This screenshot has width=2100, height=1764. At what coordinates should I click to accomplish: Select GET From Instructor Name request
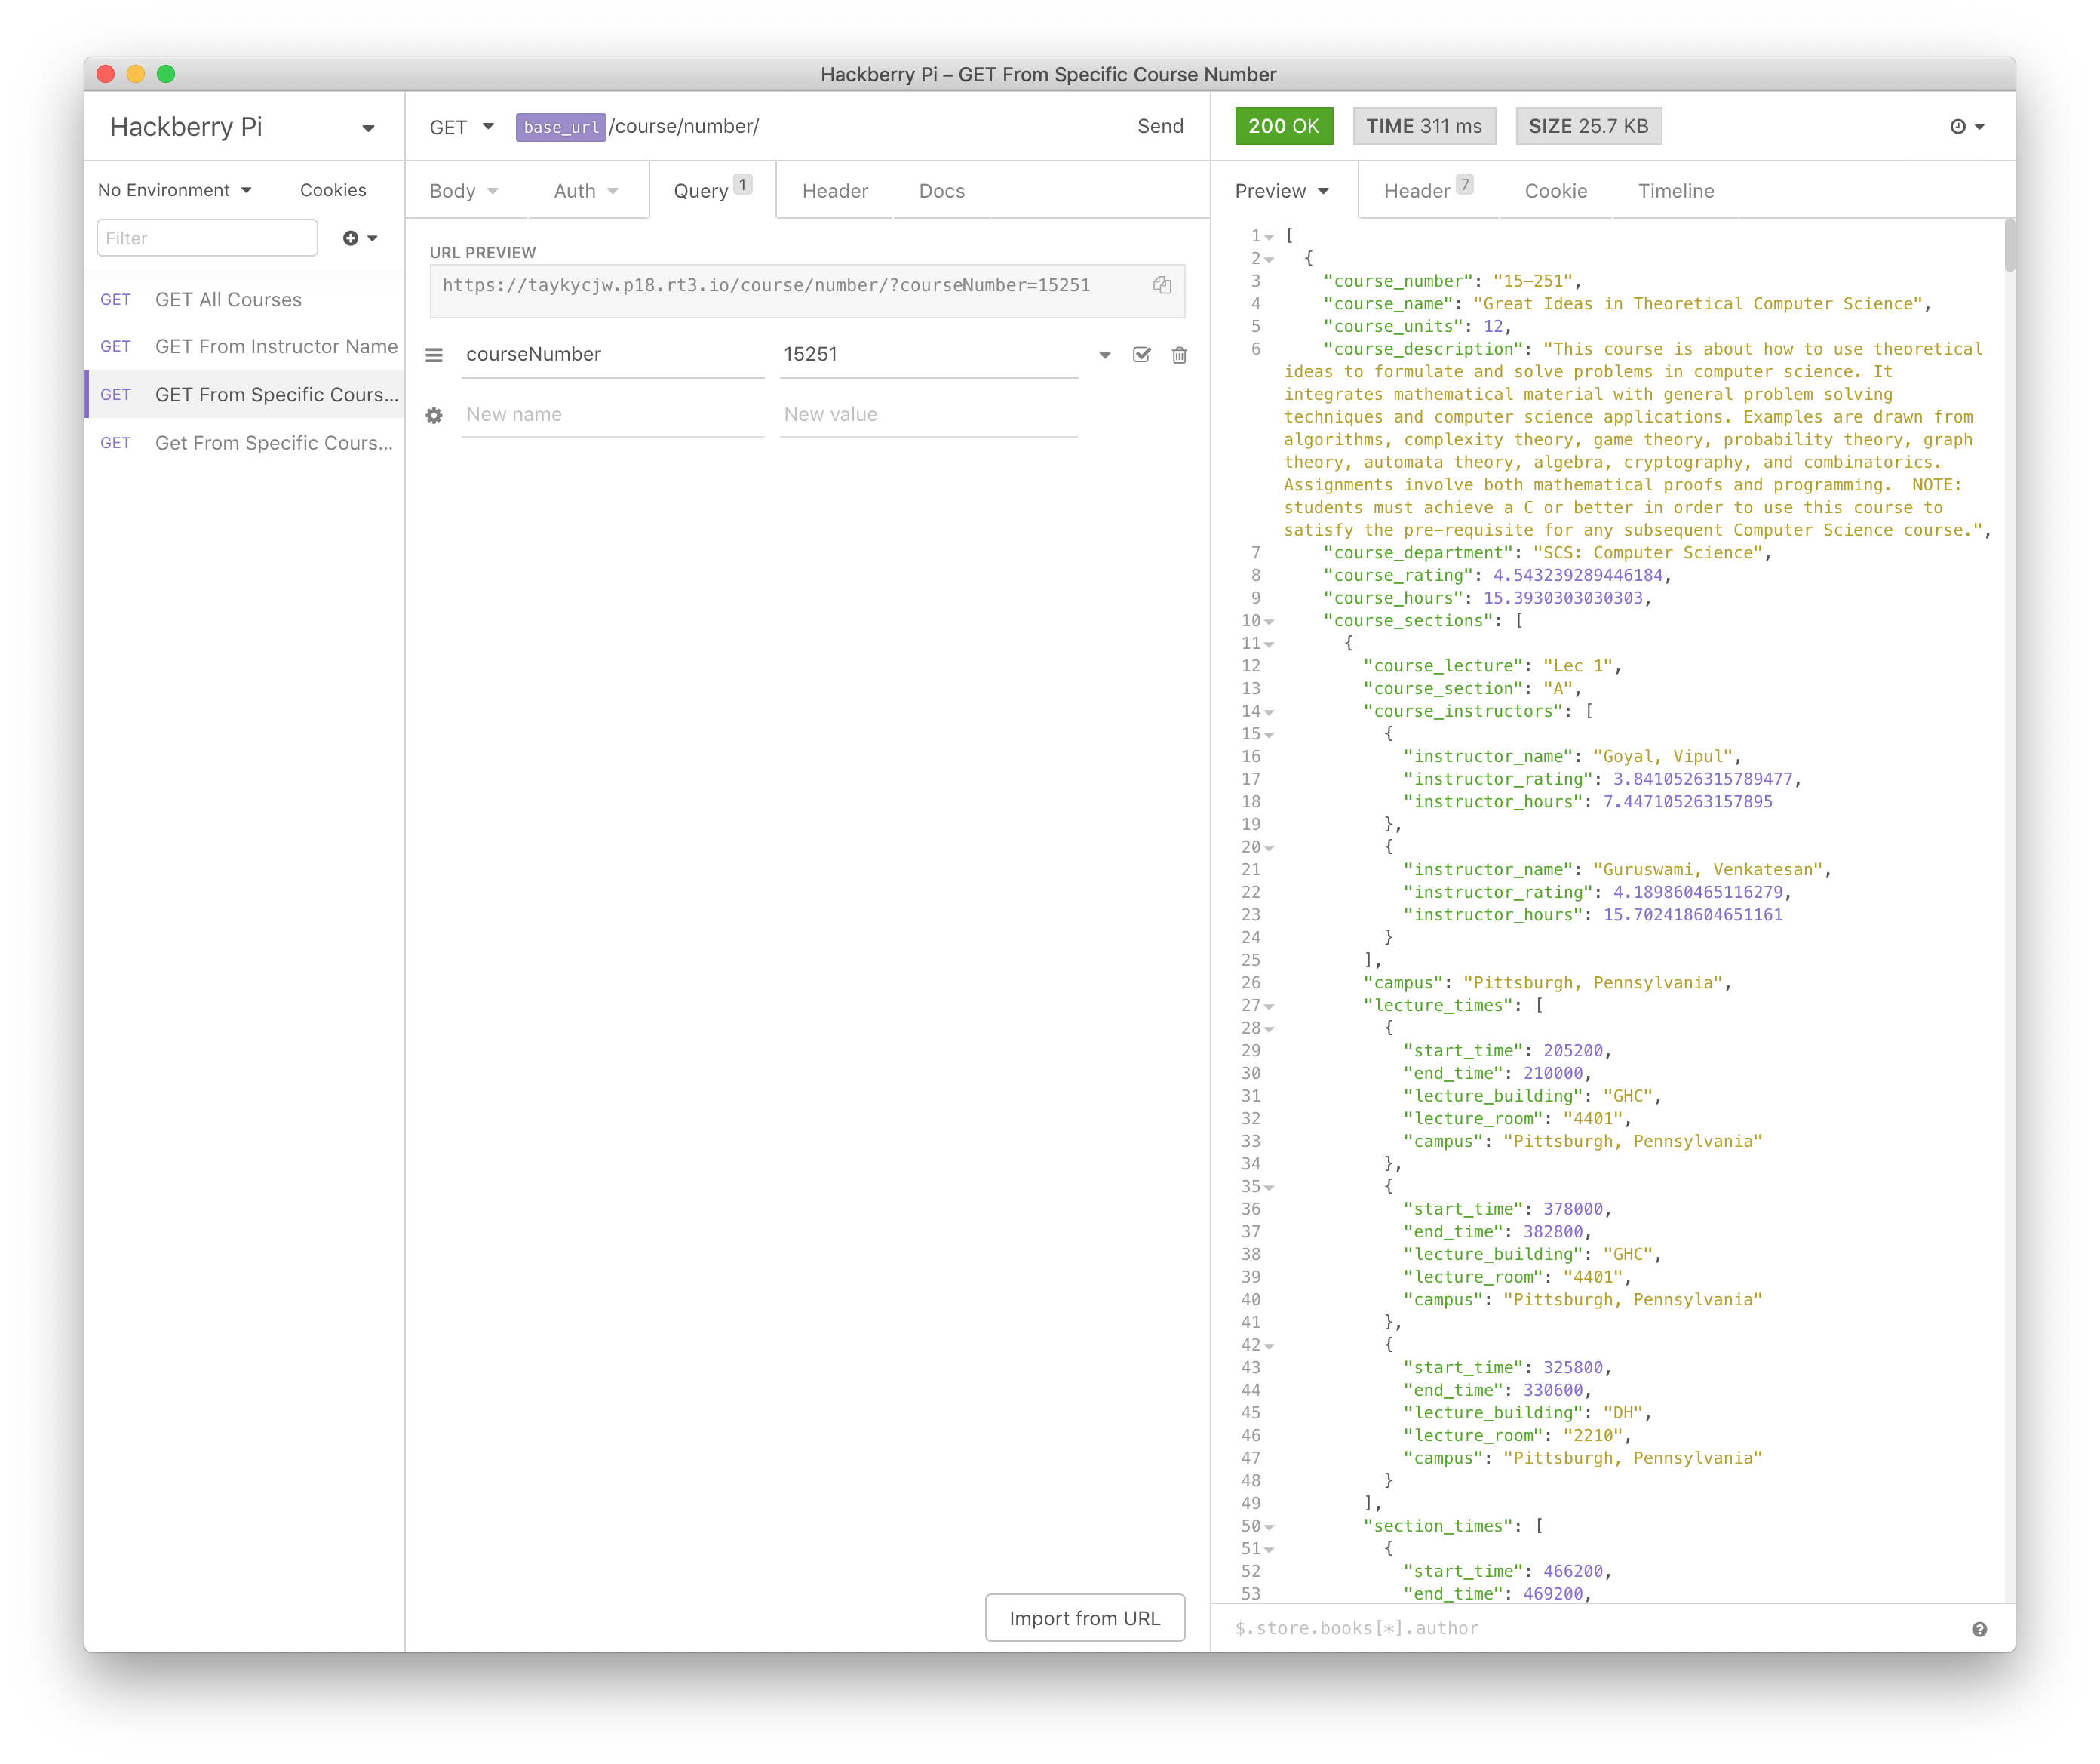point(276,347)
